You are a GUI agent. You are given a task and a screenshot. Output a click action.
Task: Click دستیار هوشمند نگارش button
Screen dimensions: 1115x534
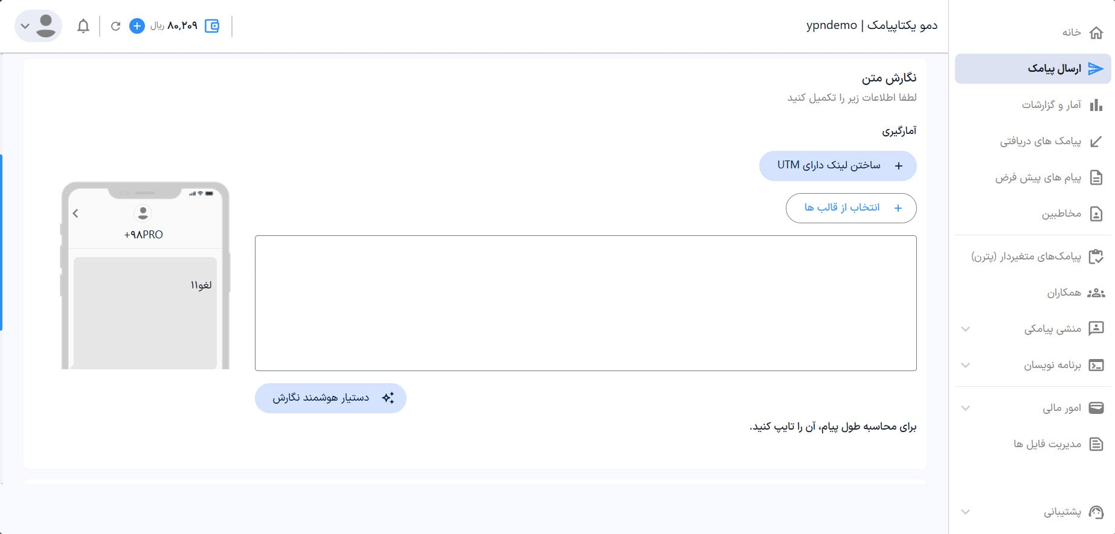tap(330, 398)
